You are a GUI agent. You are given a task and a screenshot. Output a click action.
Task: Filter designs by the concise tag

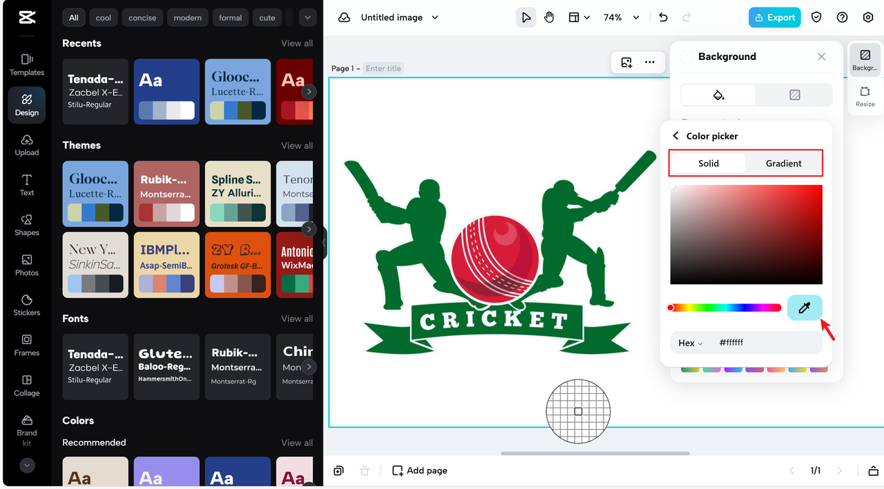coord(142,17)
